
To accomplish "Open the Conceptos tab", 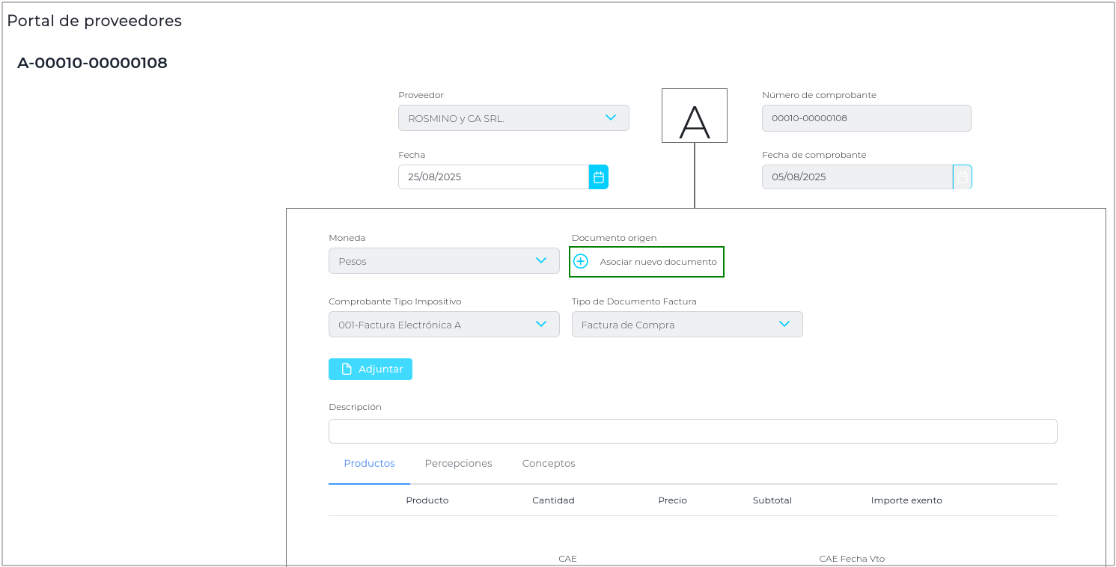I will [x=549, y=464].
